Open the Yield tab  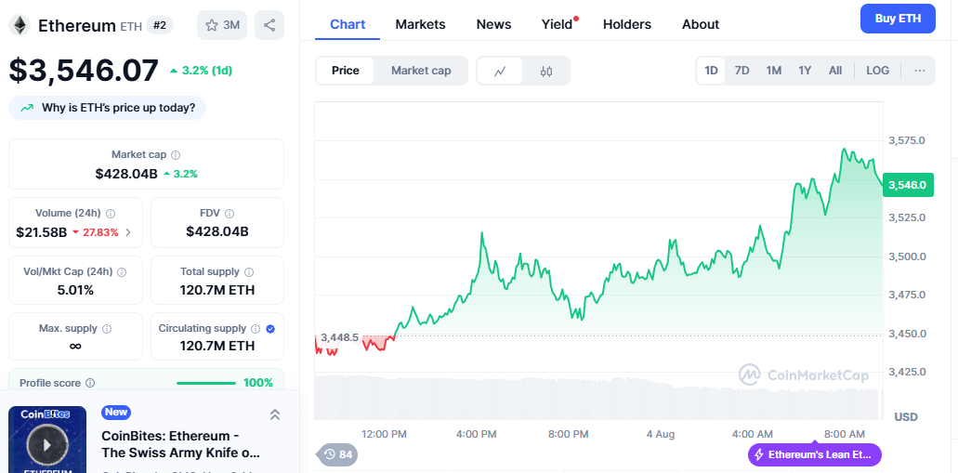click(x=558, y=24)
